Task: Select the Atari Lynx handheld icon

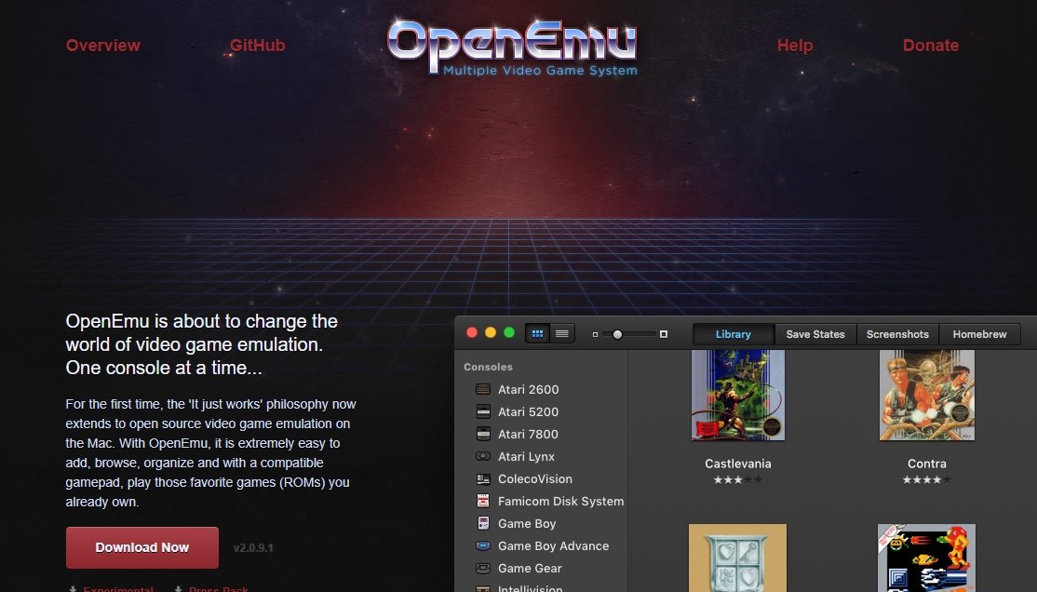Action: [483, 456]
